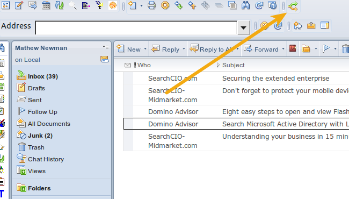Click the orange stop icon in top toolbar
This screenshot has width=349, height=199.
click(x=165, y=5)
